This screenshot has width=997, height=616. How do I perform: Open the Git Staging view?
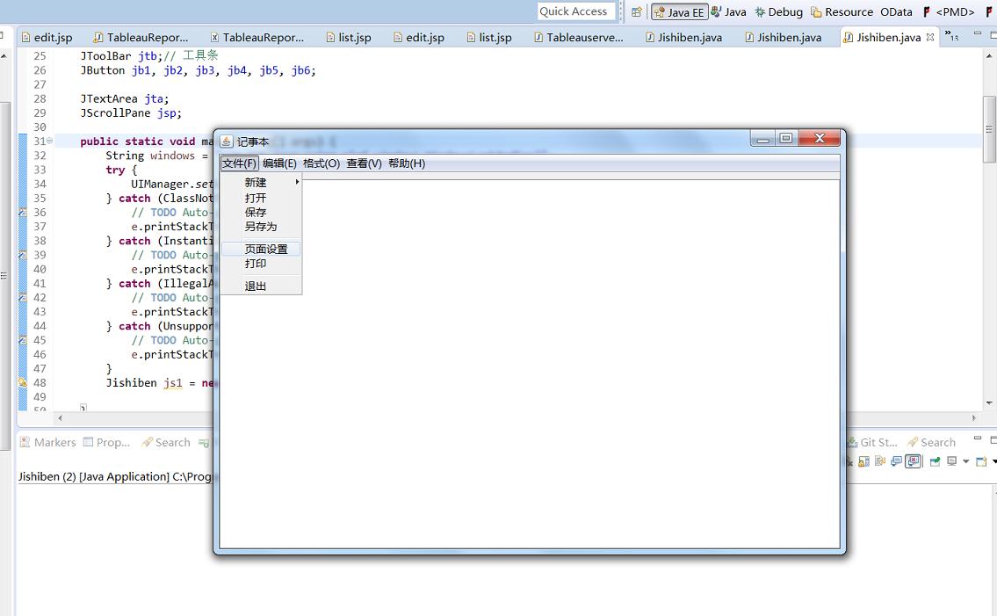coord(876,442)
